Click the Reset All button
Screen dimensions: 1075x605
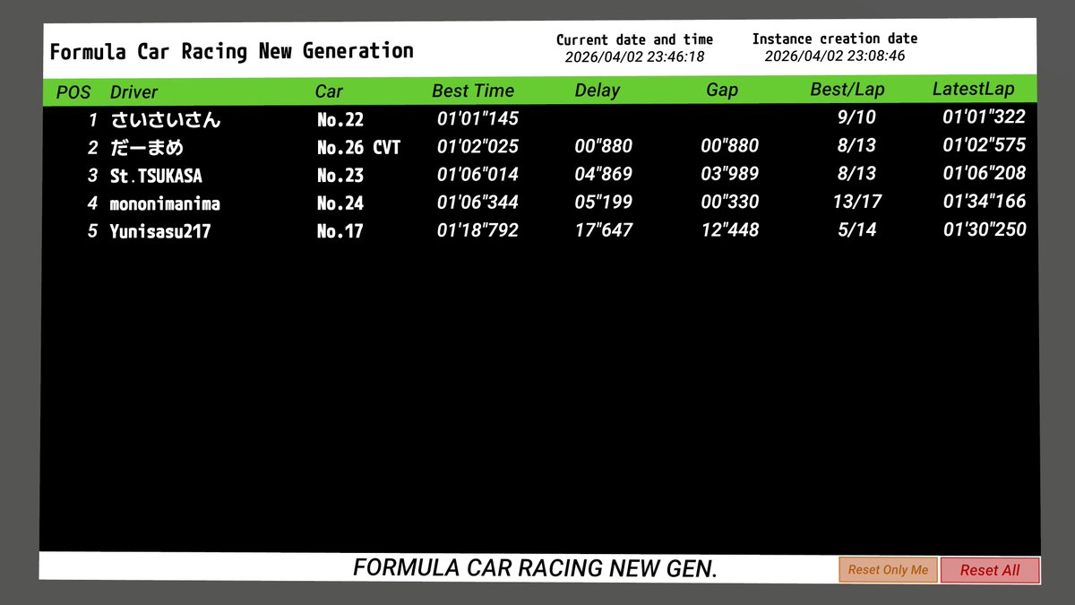coord(990,570)
